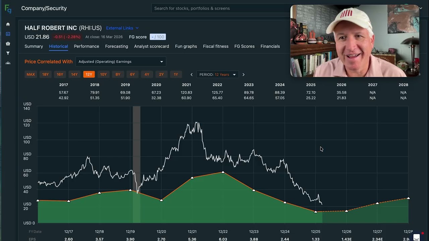Open the screener filter sidebar icon

coord(8,53)
